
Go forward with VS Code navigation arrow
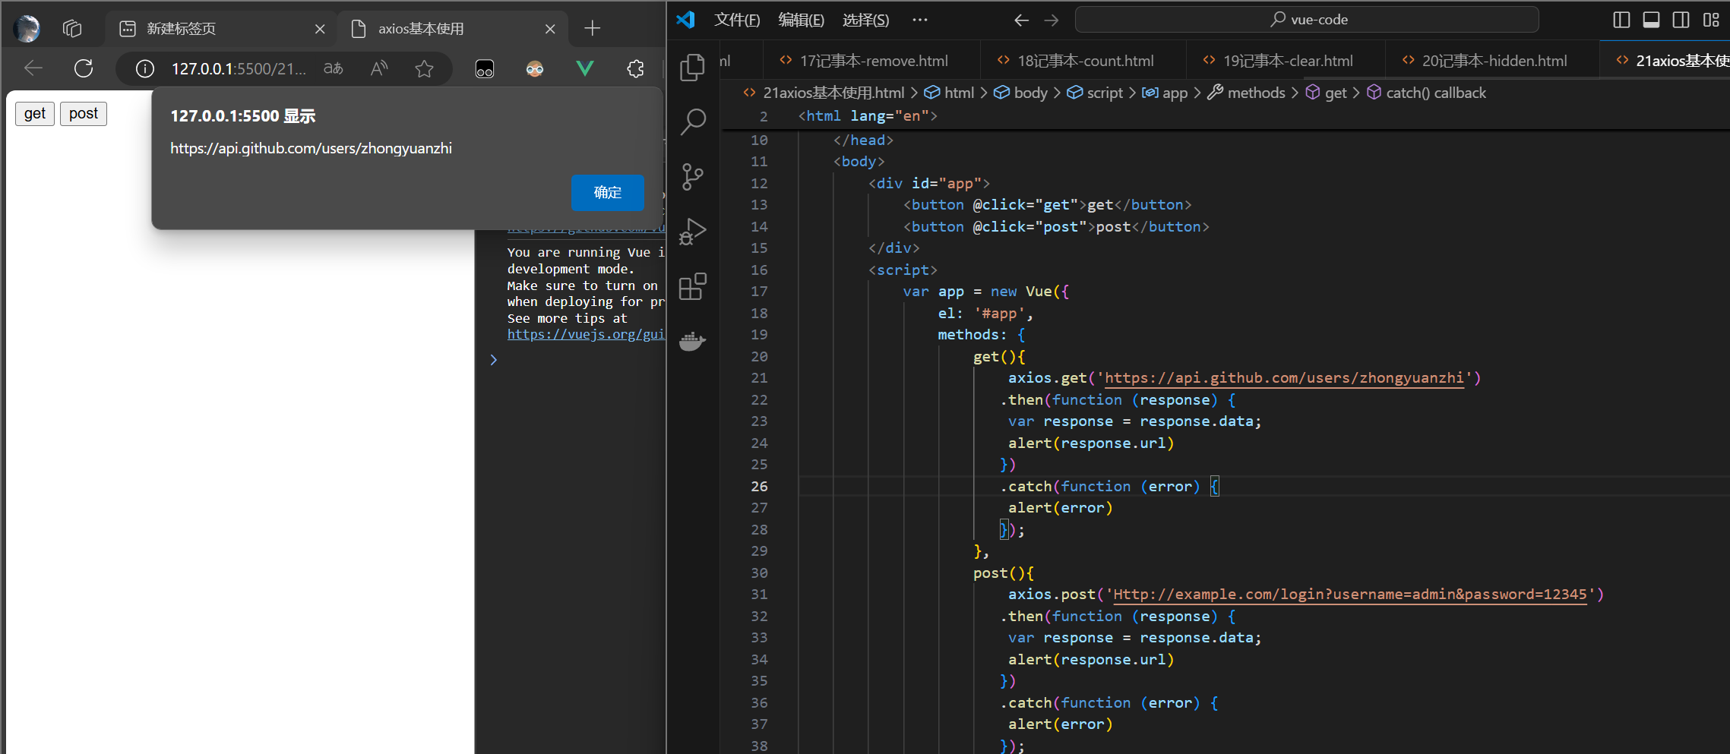tap(1052, 20)
